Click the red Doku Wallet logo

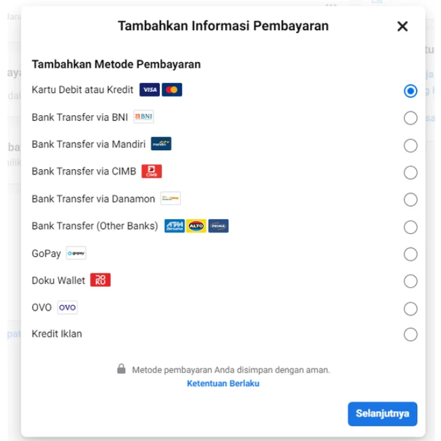pyautogui.click(x=100, y=280)
